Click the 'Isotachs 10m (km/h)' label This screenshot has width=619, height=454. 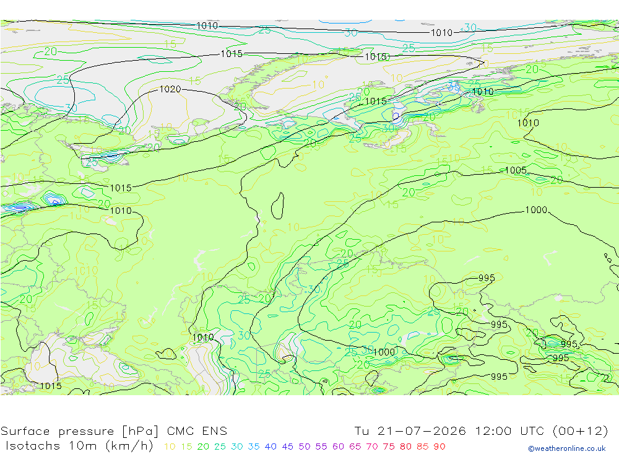[79, 446]
